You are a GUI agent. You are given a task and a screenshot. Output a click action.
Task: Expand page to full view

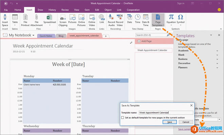[131, 43]
